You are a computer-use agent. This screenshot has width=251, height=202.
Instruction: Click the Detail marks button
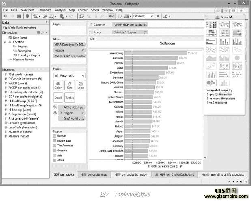pos(58,97)
